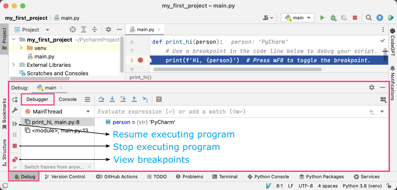Click the Step Out arrow icon
Viewport: 397px width, 190px height.
tap(134, 99)
